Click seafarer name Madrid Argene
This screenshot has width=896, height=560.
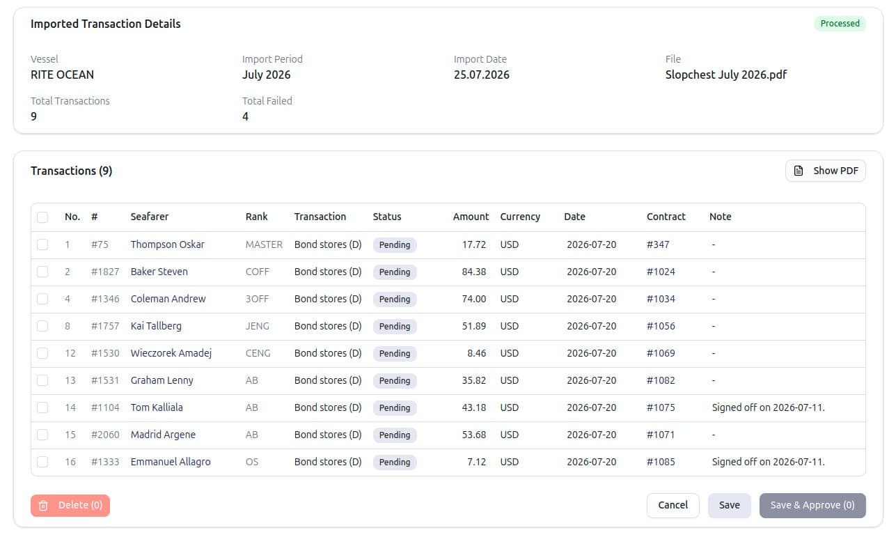point(164,435)
